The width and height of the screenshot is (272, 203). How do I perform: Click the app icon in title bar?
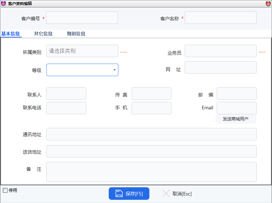coord(4,3)
